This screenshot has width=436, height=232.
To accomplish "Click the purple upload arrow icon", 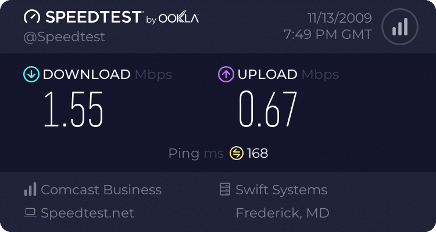I will coord(226,74).
